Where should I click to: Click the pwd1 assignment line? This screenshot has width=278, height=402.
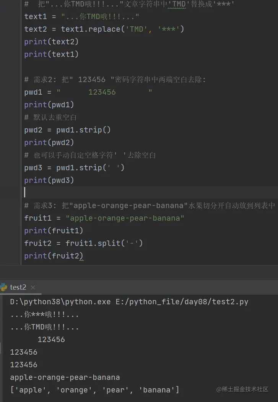coord(88,92)
